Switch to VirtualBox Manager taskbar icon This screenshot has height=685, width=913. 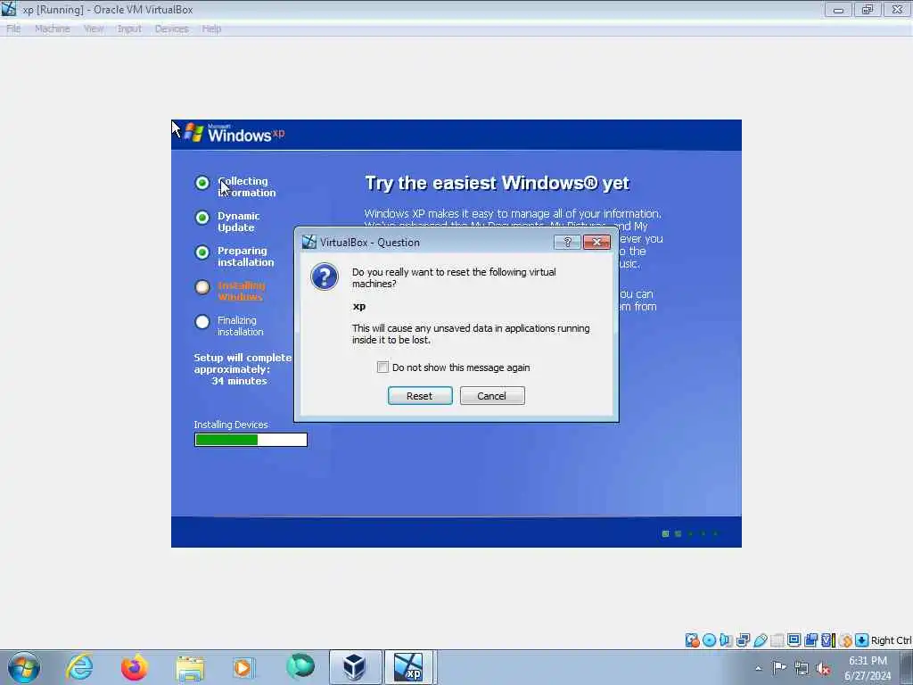[x=355, y=667]
